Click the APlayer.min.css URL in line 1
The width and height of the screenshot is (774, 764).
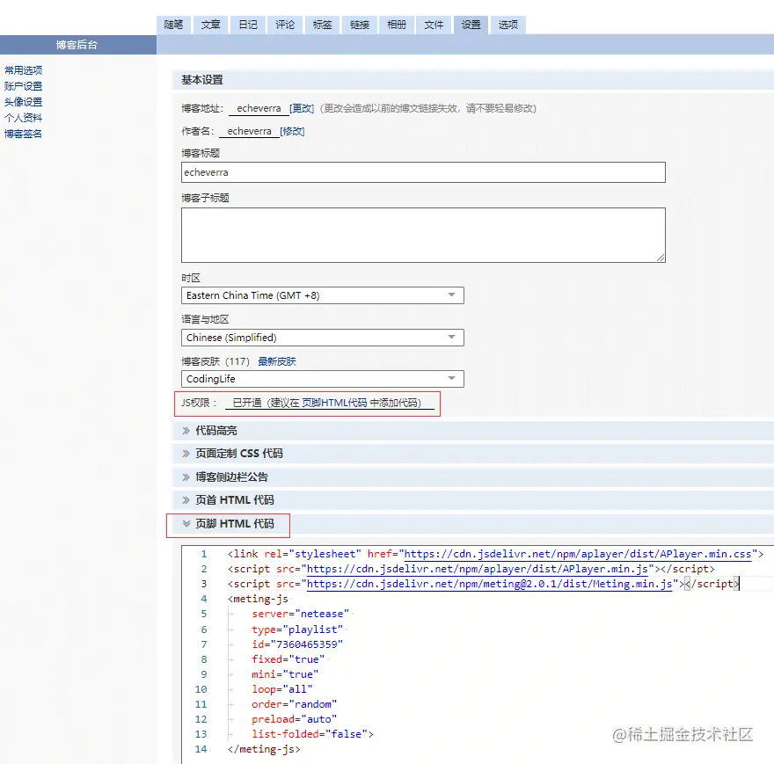[578, 554]
